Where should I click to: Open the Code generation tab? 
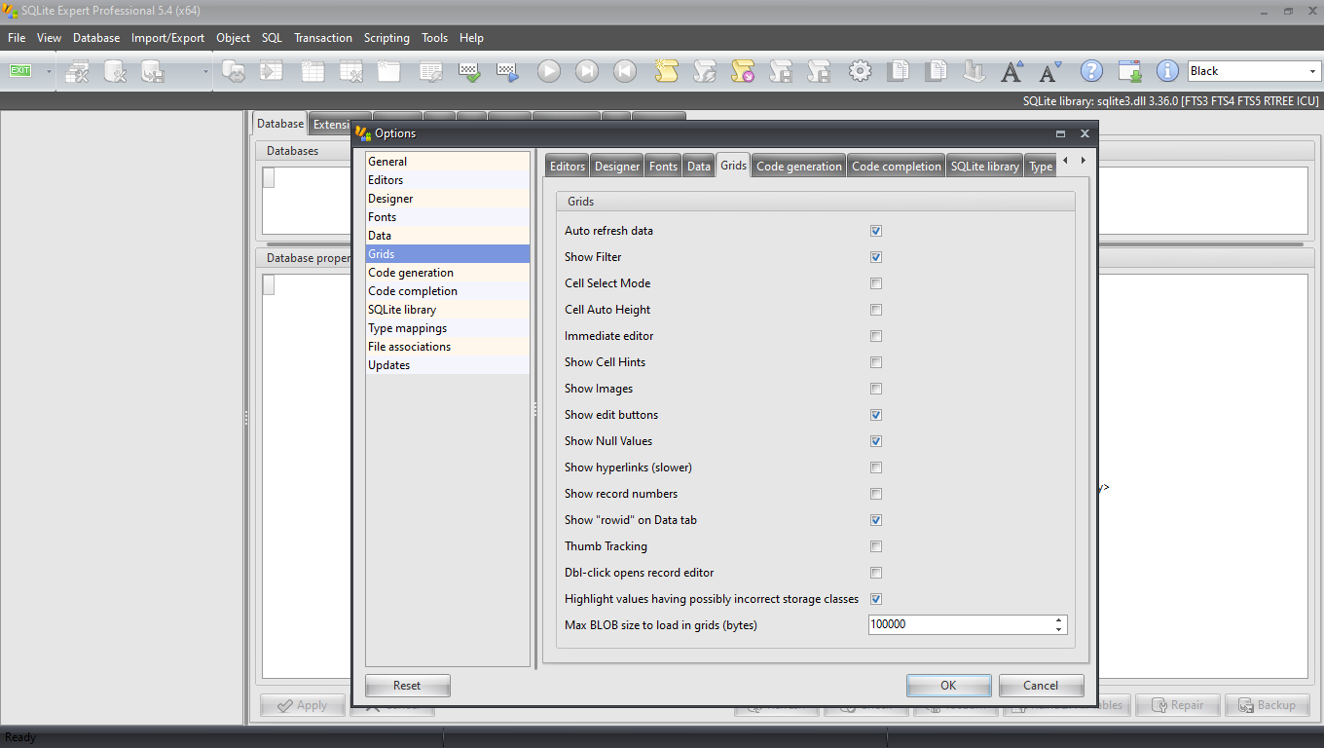(798, 167)
